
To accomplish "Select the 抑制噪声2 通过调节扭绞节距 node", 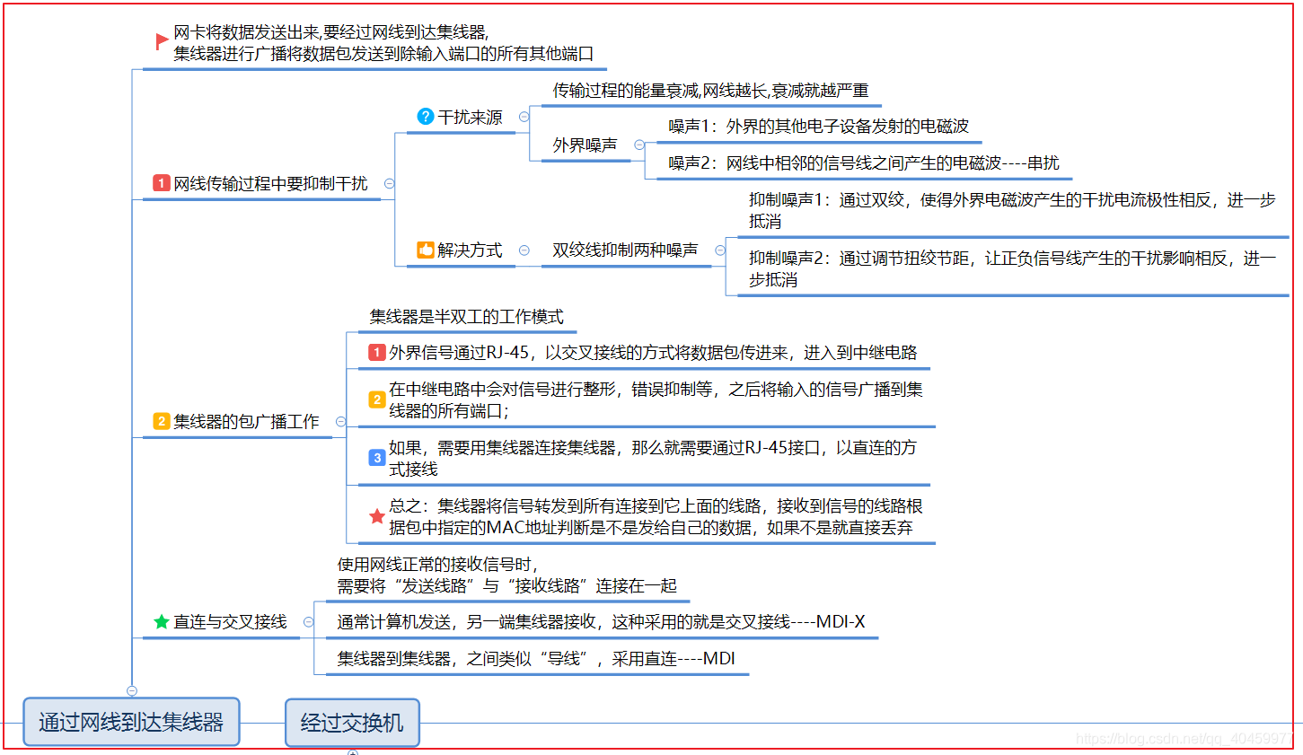I will pyautogui.click(x=1013, y=268).
